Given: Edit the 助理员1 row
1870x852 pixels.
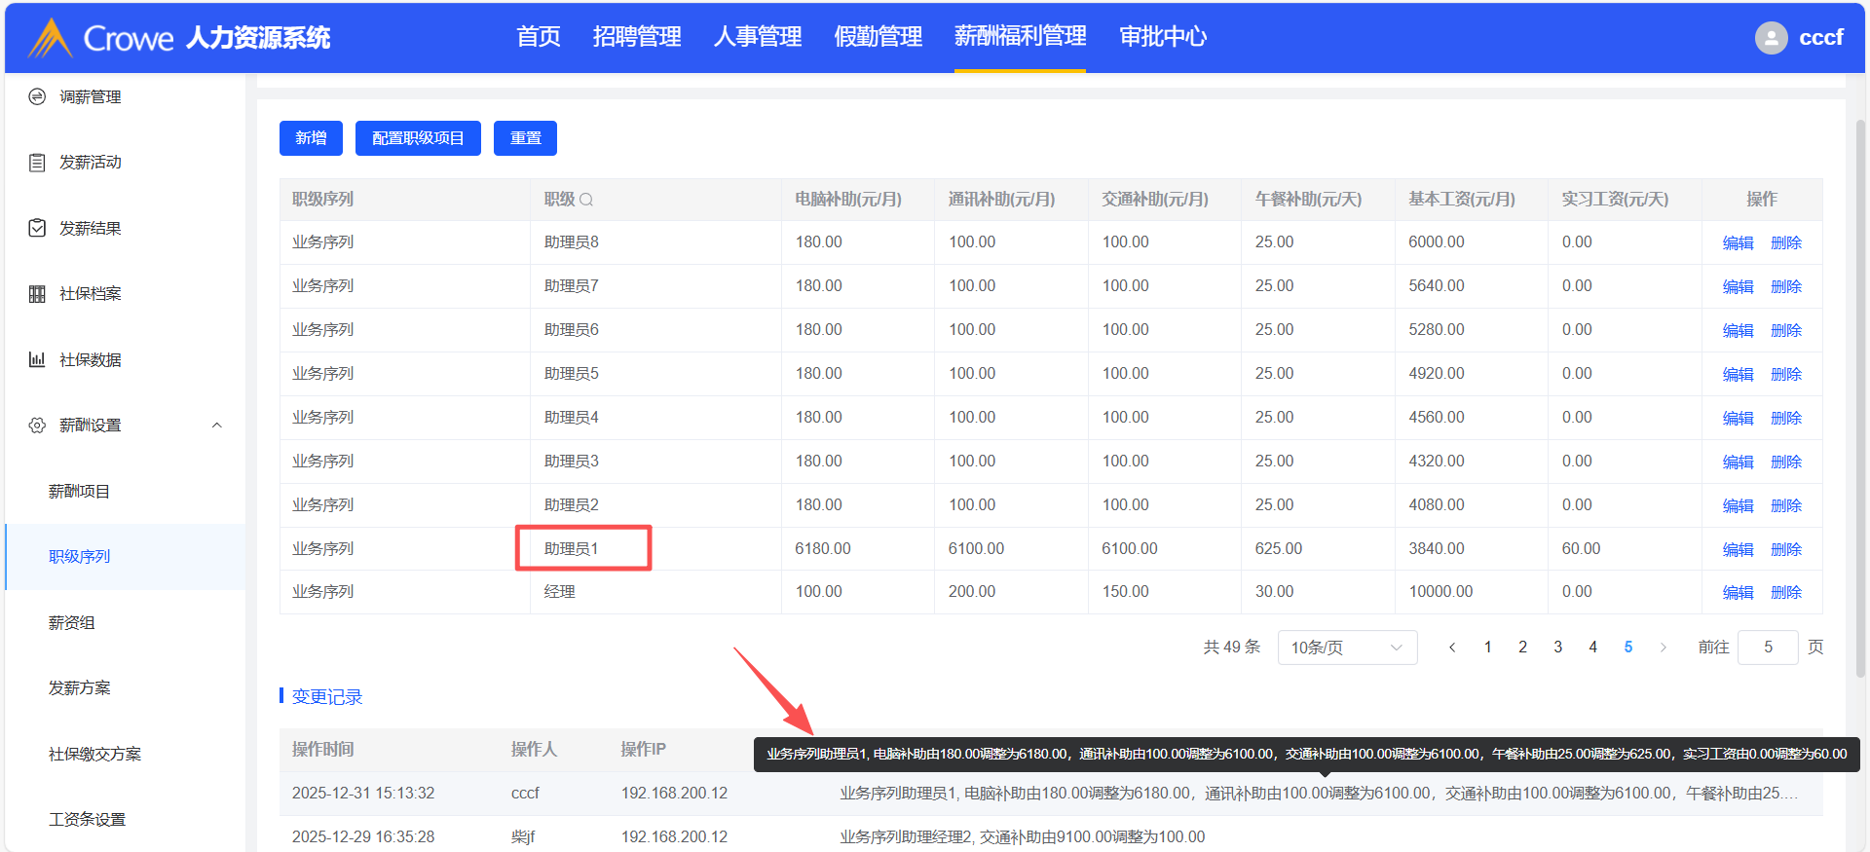Looking at the screenshot, I should 1737,549.
